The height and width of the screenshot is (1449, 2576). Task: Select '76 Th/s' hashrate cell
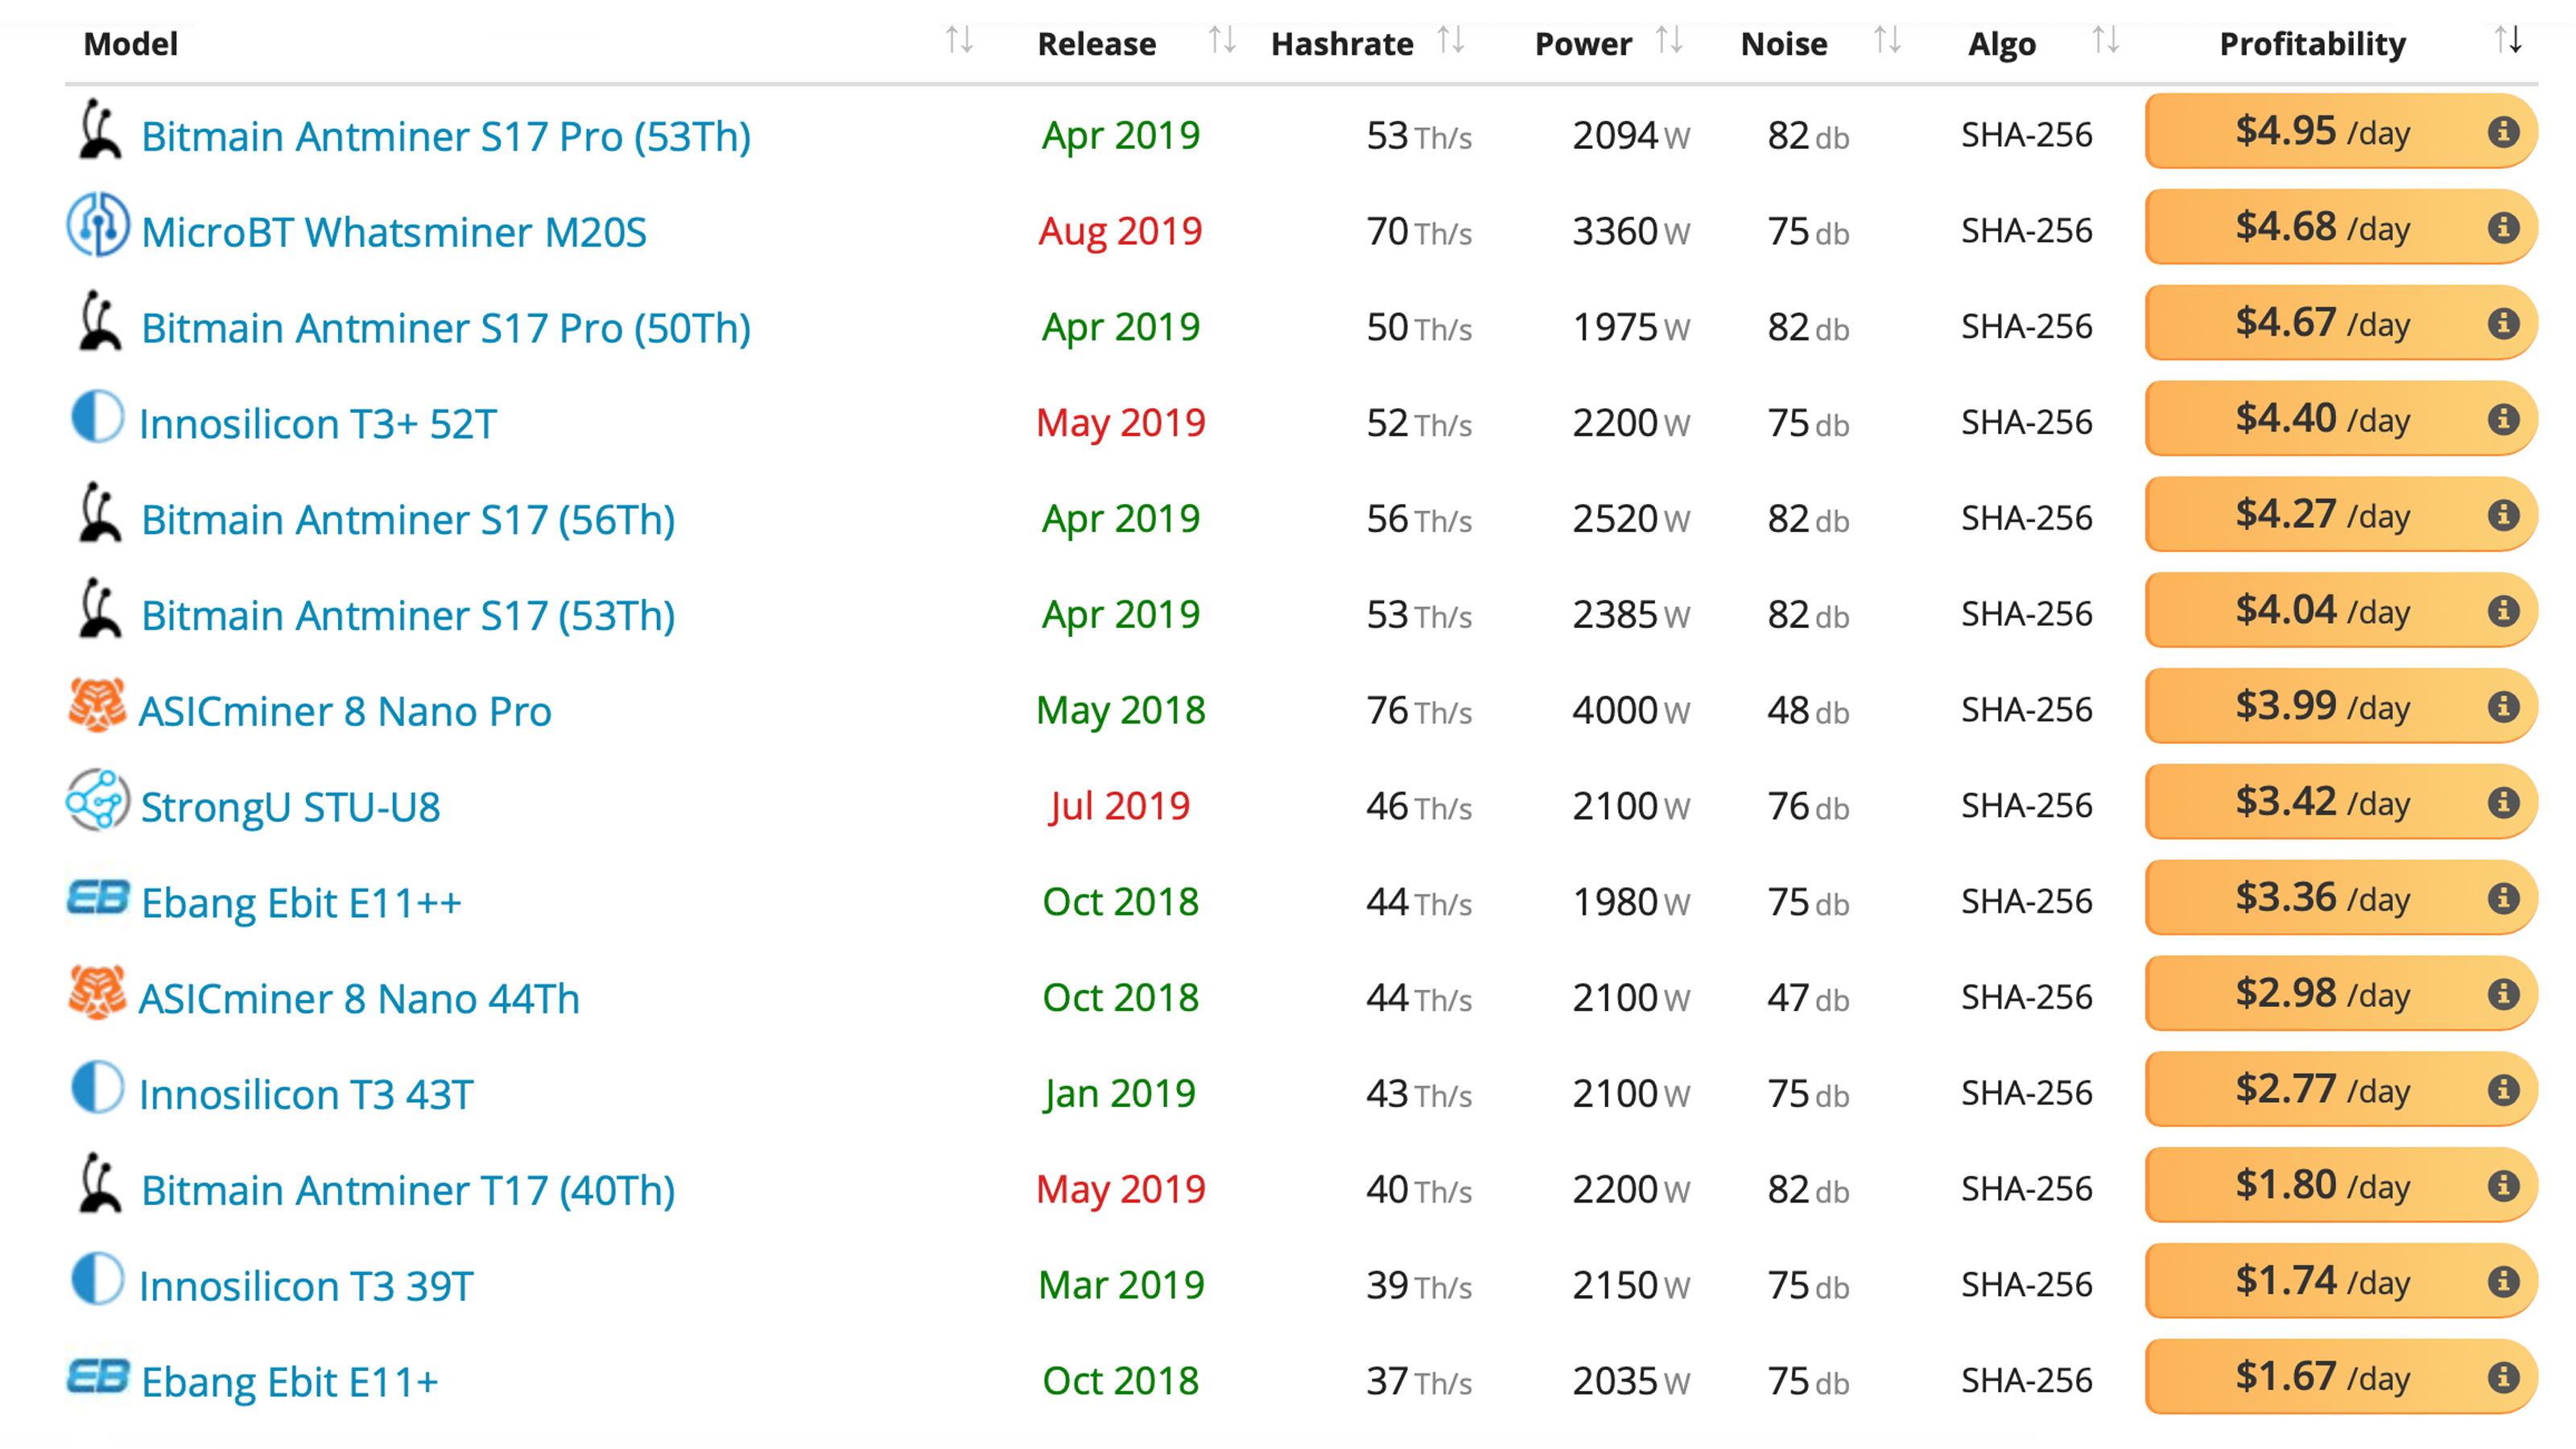tap(1419, 710)
